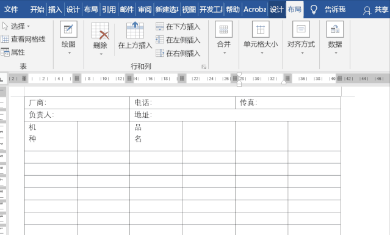Click the 负责人: table cell
Screen dimensions: 390x235
[x=77, y=115]
